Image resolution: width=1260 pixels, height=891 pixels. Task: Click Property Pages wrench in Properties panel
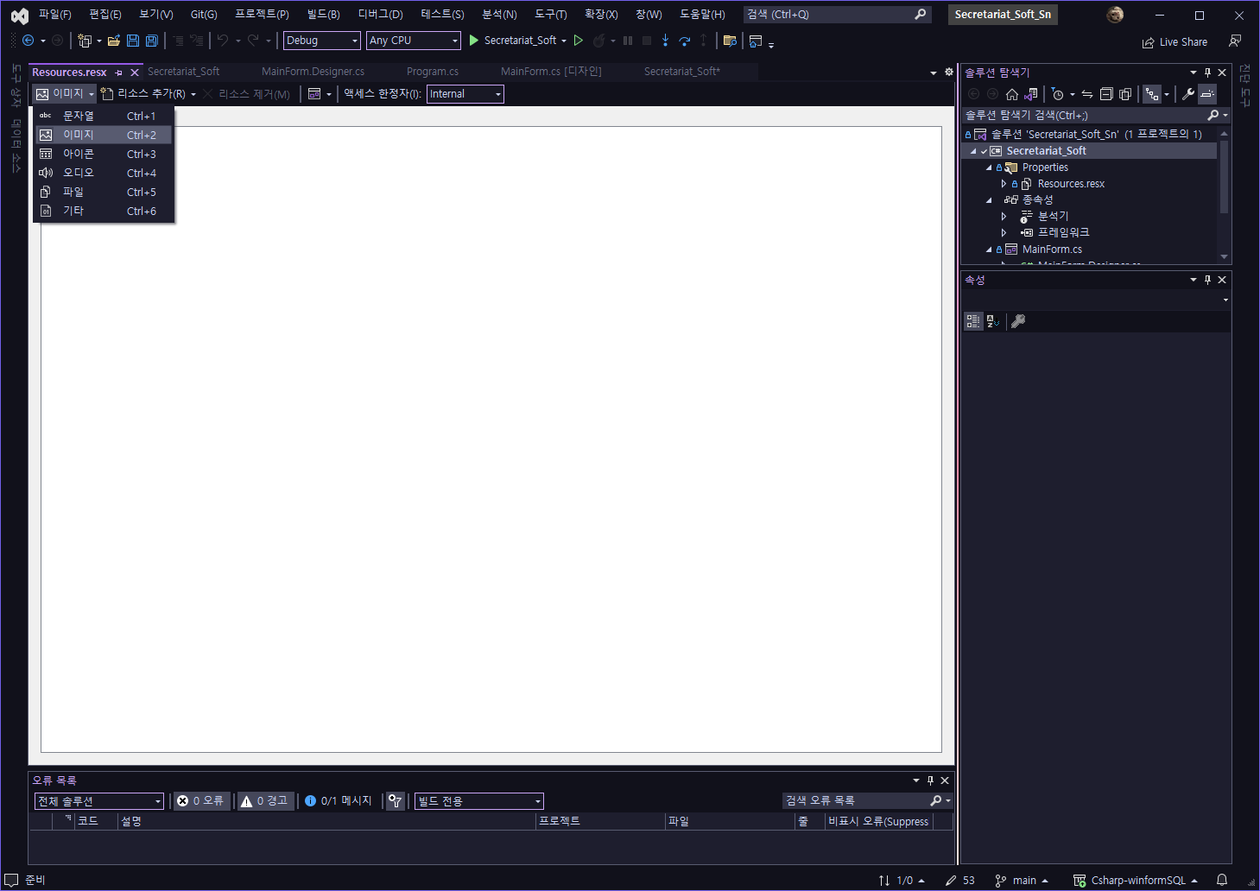click(x=1018, y=321)
